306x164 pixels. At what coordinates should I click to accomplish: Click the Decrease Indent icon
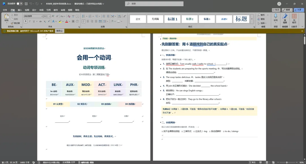pyautogui.click(x=104, y=16)
